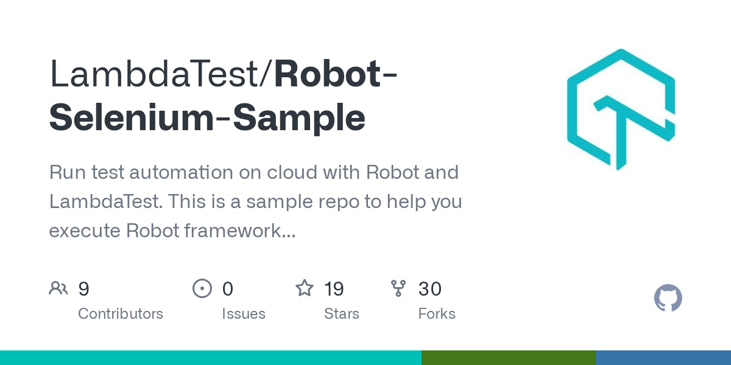This screenshot has height=365, width=731.
Task: Click the 9 contributors count
Action: [x=84, y=288]
